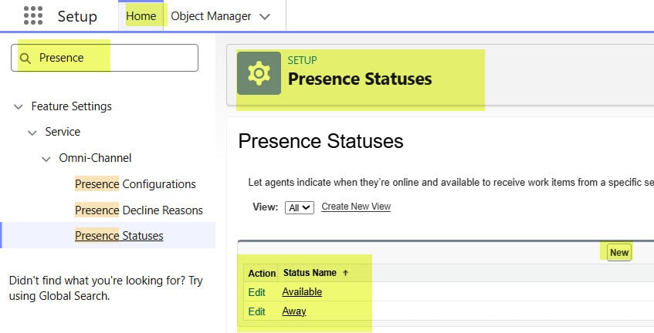Image resolution: width=654 pixels, height=333 pixels.
Task: Sort by Status Name arrow icon
Action: [345, 273]
